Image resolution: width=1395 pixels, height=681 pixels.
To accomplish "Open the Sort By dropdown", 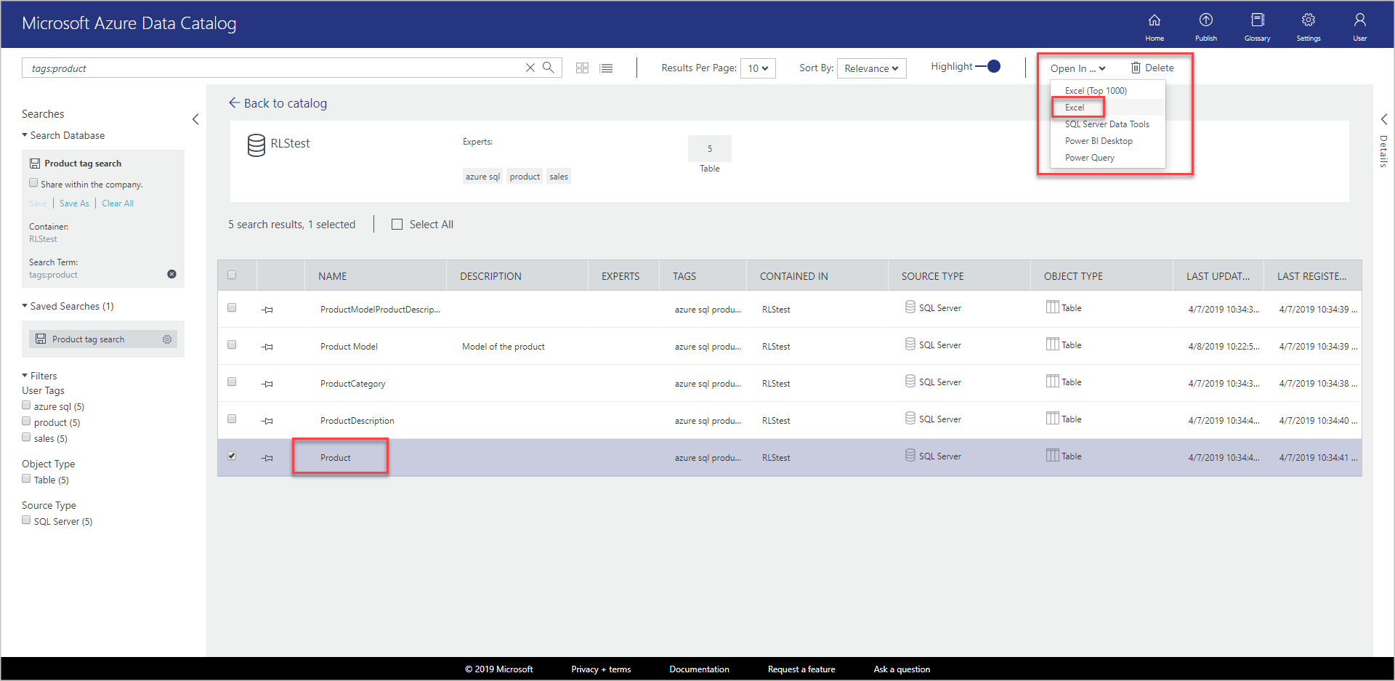I will click(871, 68).
